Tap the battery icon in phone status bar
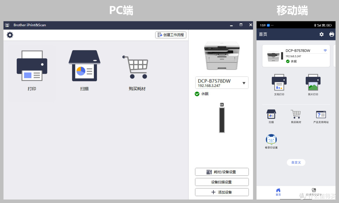The height and width of the screenshot is (203, 339). (x=329, y=25)
